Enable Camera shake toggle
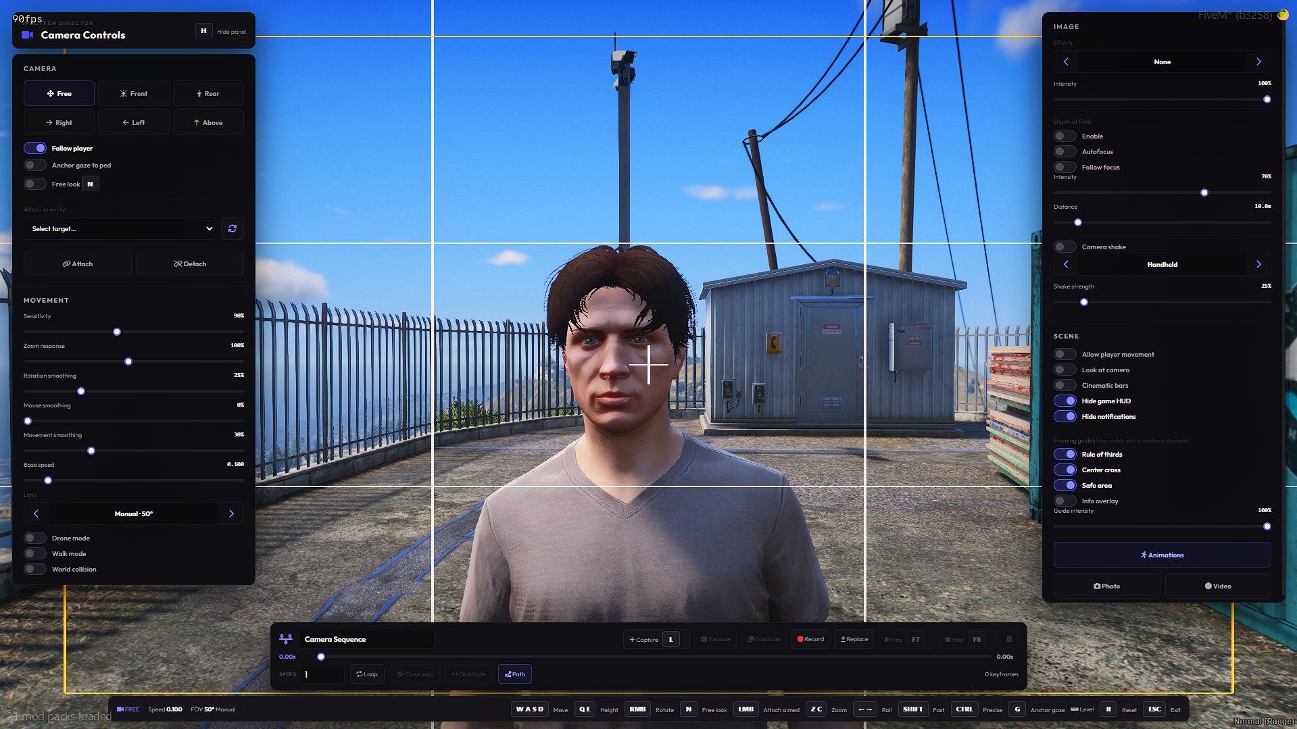The image size is (1297, 729). coord(1065,247)
